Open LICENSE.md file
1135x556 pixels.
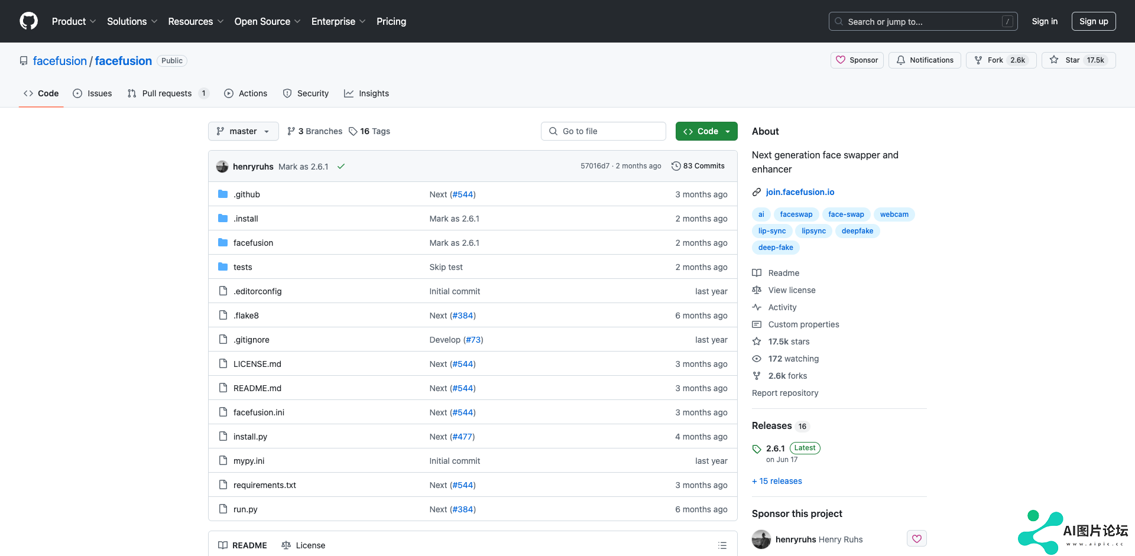[x=257, y=364]
